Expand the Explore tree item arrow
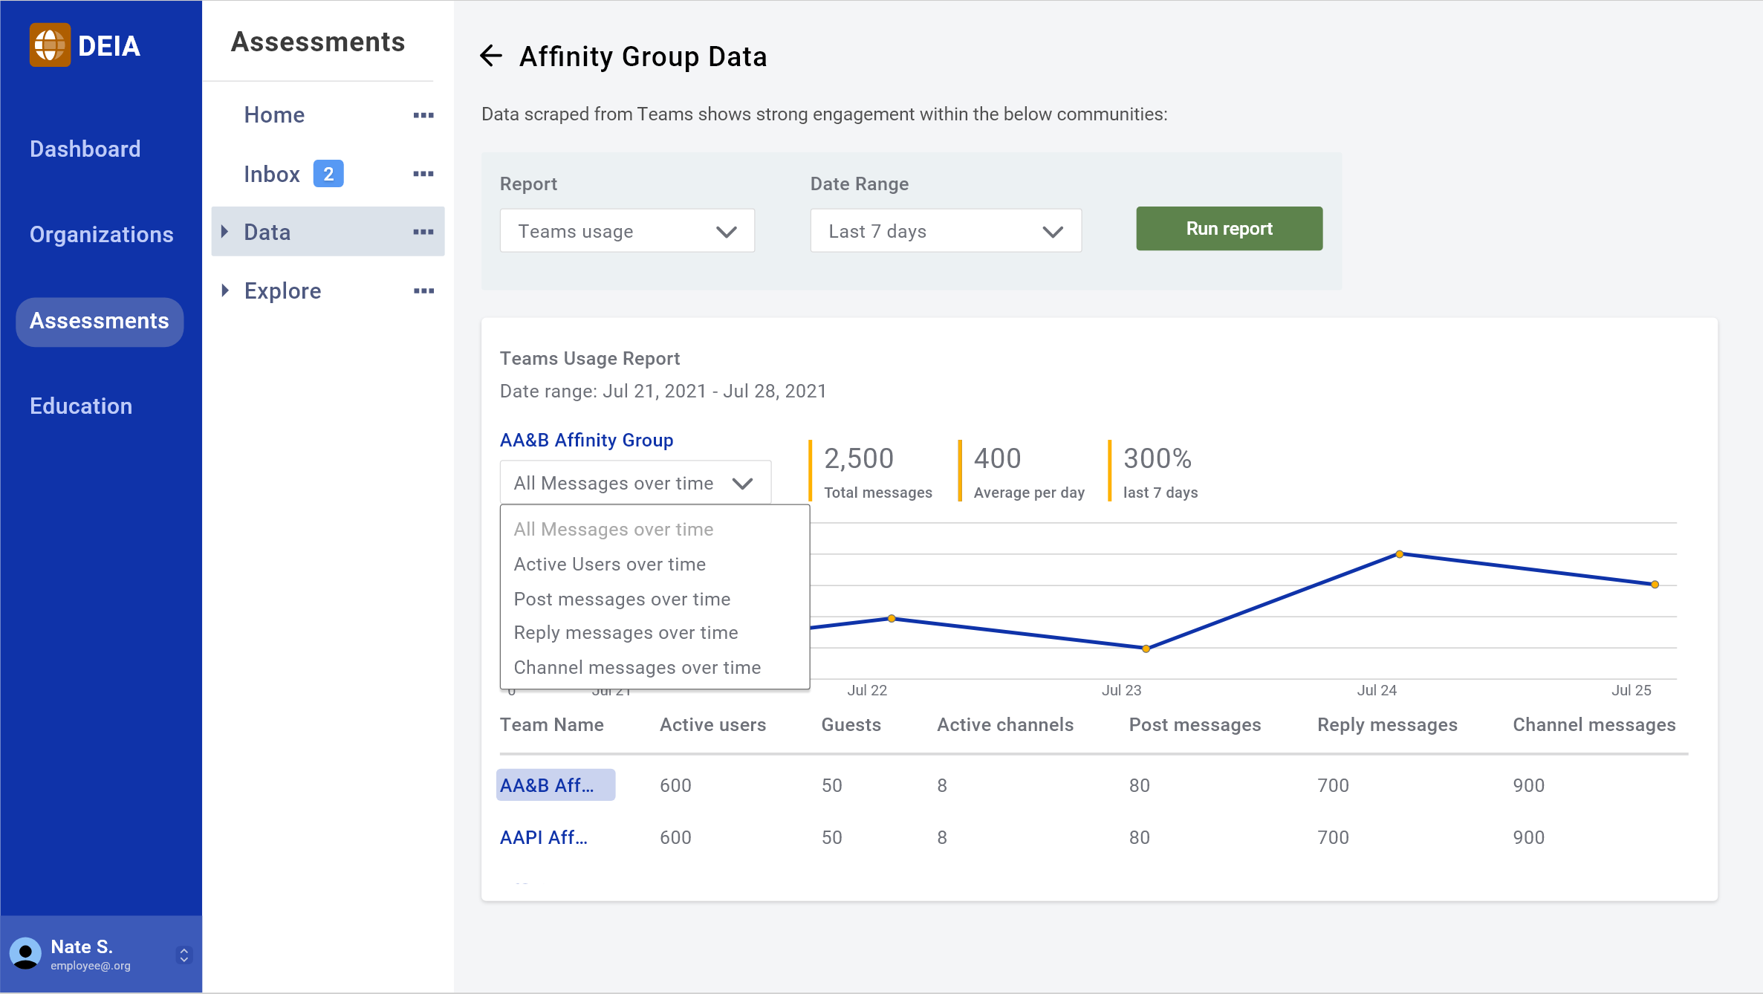The image size is (1763, 994). pyautogui.click(x=224, y=290)
